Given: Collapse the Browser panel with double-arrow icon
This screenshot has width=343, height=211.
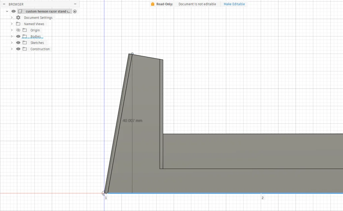Looking at the screenshot, I should pyautogui.click(x=4, y=4).
